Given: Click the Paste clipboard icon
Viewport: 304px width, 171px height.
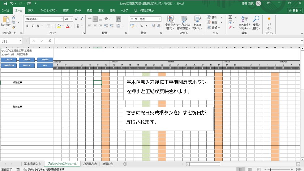Looking at the screenshot, I should click(x=6, y=19).
